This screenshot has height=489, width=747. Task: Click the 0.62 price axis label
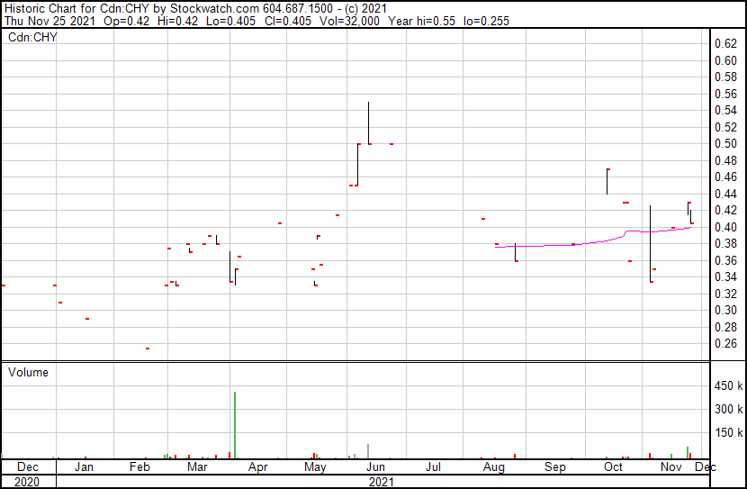726,44
